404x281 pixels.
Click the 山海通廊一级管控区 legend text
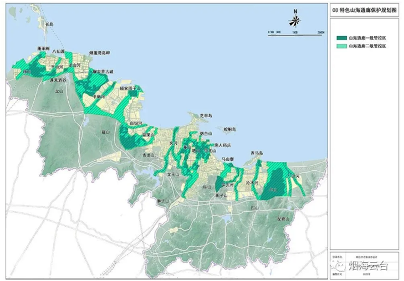click(370, 38)
